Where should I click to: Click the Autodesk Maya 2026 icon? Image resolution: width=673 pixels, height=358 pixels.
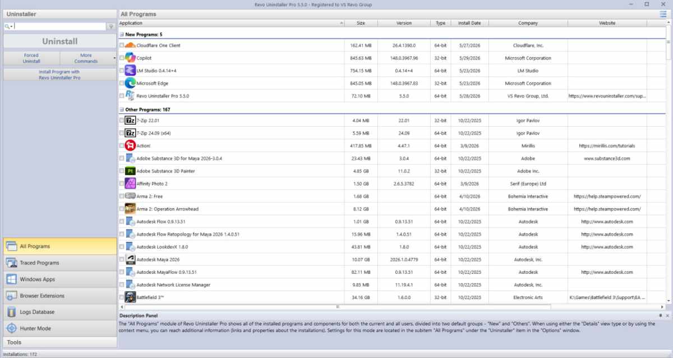tap(130, 259)
